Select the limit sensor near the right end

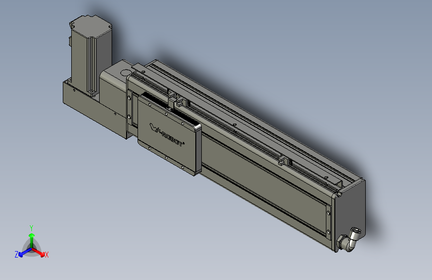(x=285, y=161)
